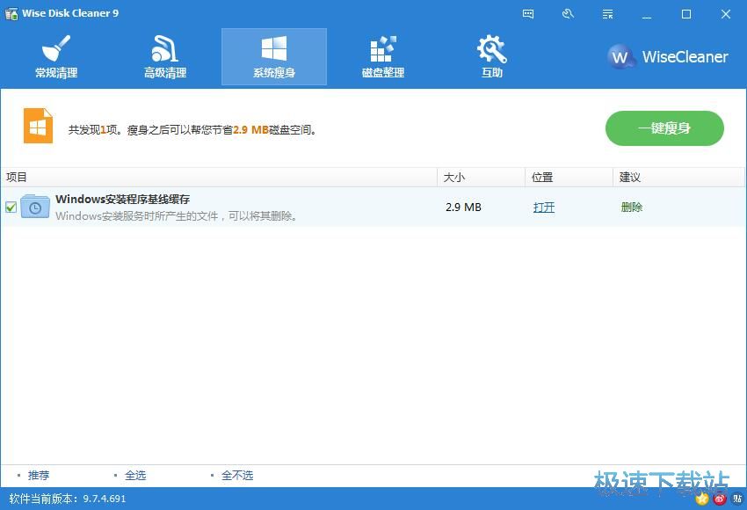Click the folder icon of Windows安装程序基线缓存
The image size is (747, 510).
pyautogui.click(x=35, y=207)
